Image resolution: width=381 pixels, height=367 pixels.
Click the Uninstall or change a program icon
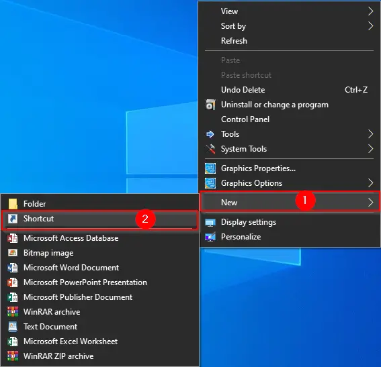tap(210, 105)
